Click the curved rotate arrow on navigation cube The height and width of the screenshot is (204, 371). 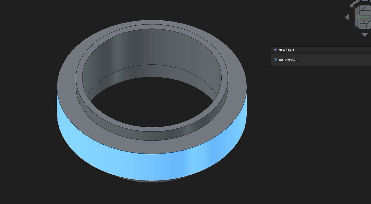355,4
